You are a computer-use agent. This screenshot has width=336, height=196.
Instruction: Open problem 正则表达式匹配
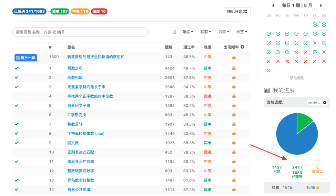coord(81,152)
